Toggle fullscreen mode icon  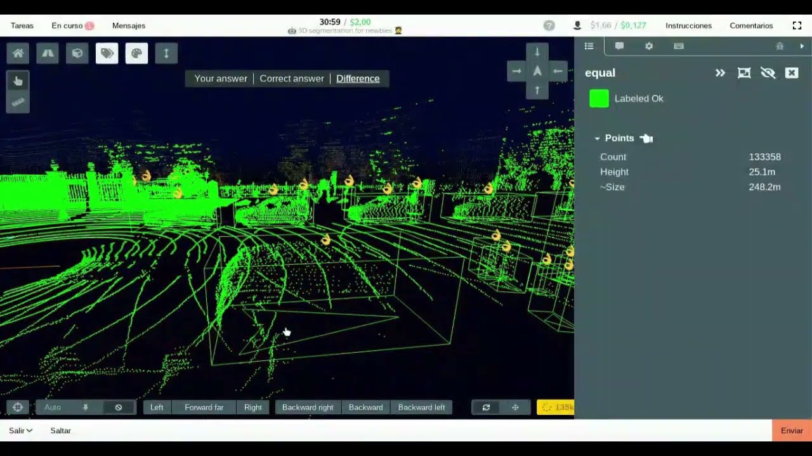click(797, 25)
